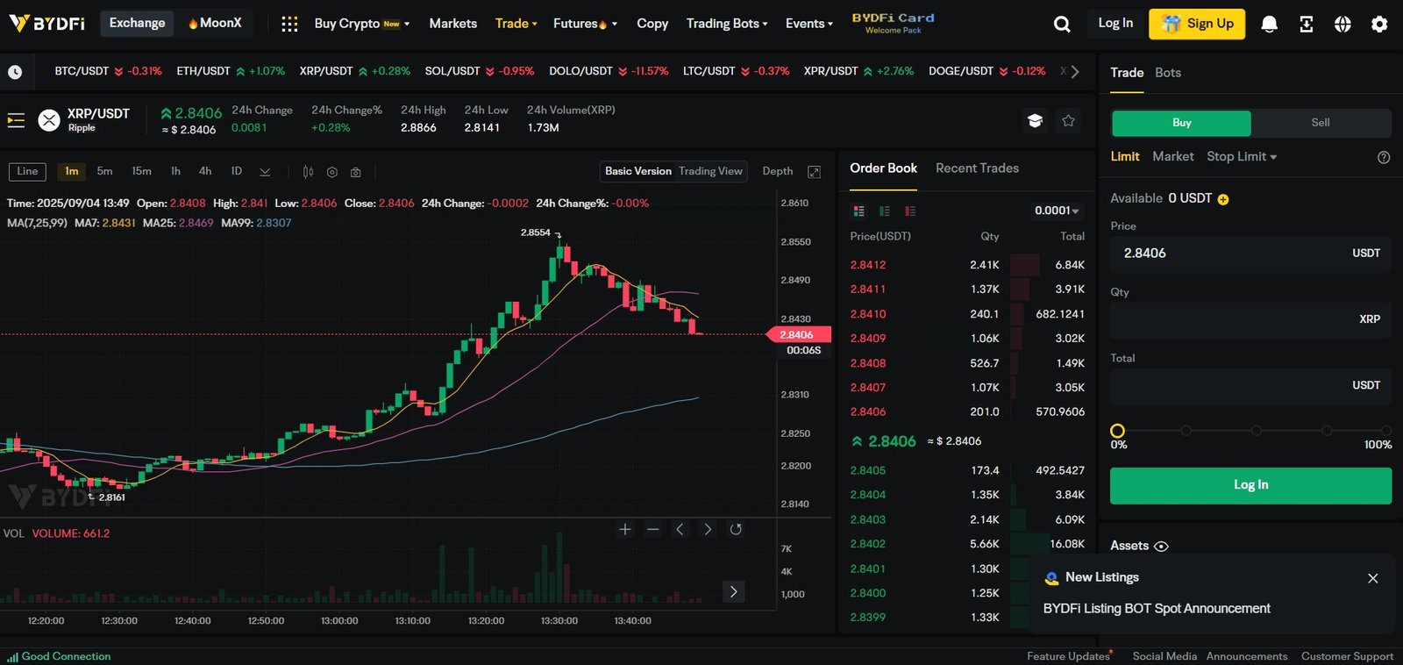1403x665 pixels.
Task: Open the settings gear icon
Action: [x=1379, y=24]
